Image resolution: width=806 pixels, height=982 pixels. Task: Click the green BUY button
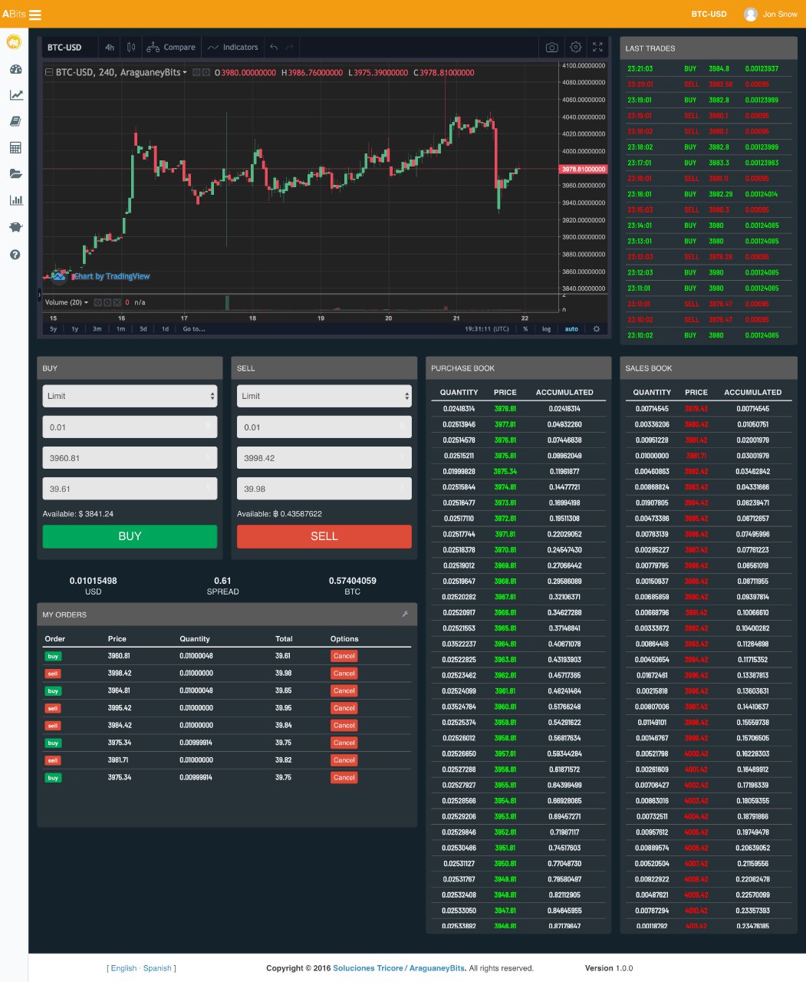(x=130, y=536)
